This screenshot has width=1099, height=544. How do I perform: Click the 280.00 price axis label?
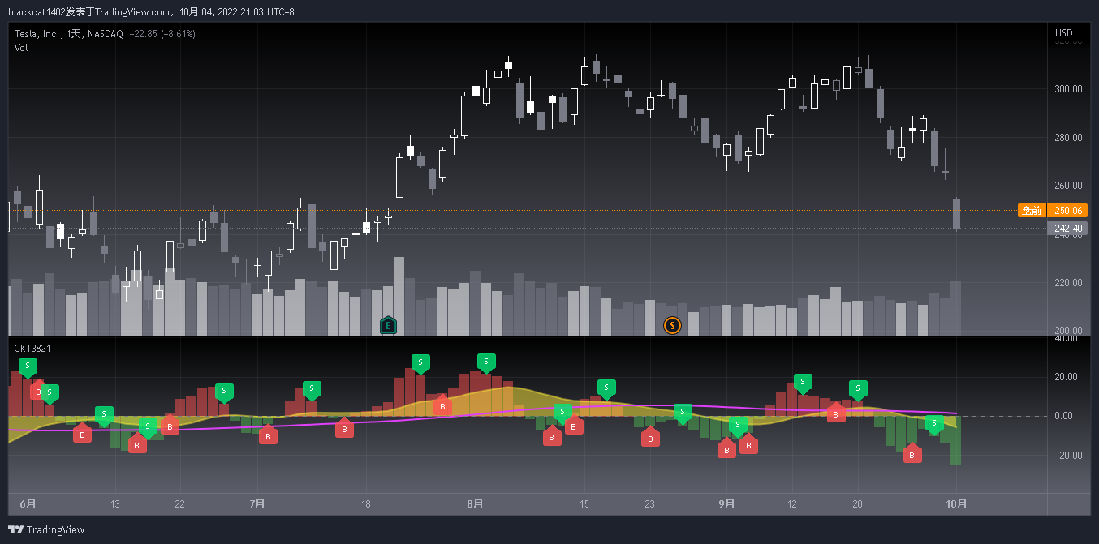(1068, 138)
